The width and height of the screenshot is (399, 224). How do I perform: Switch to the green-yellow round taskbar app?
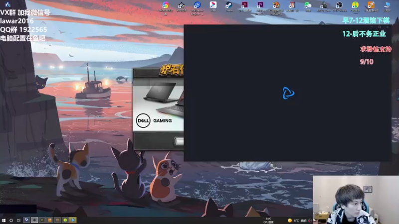click(65, 220)
